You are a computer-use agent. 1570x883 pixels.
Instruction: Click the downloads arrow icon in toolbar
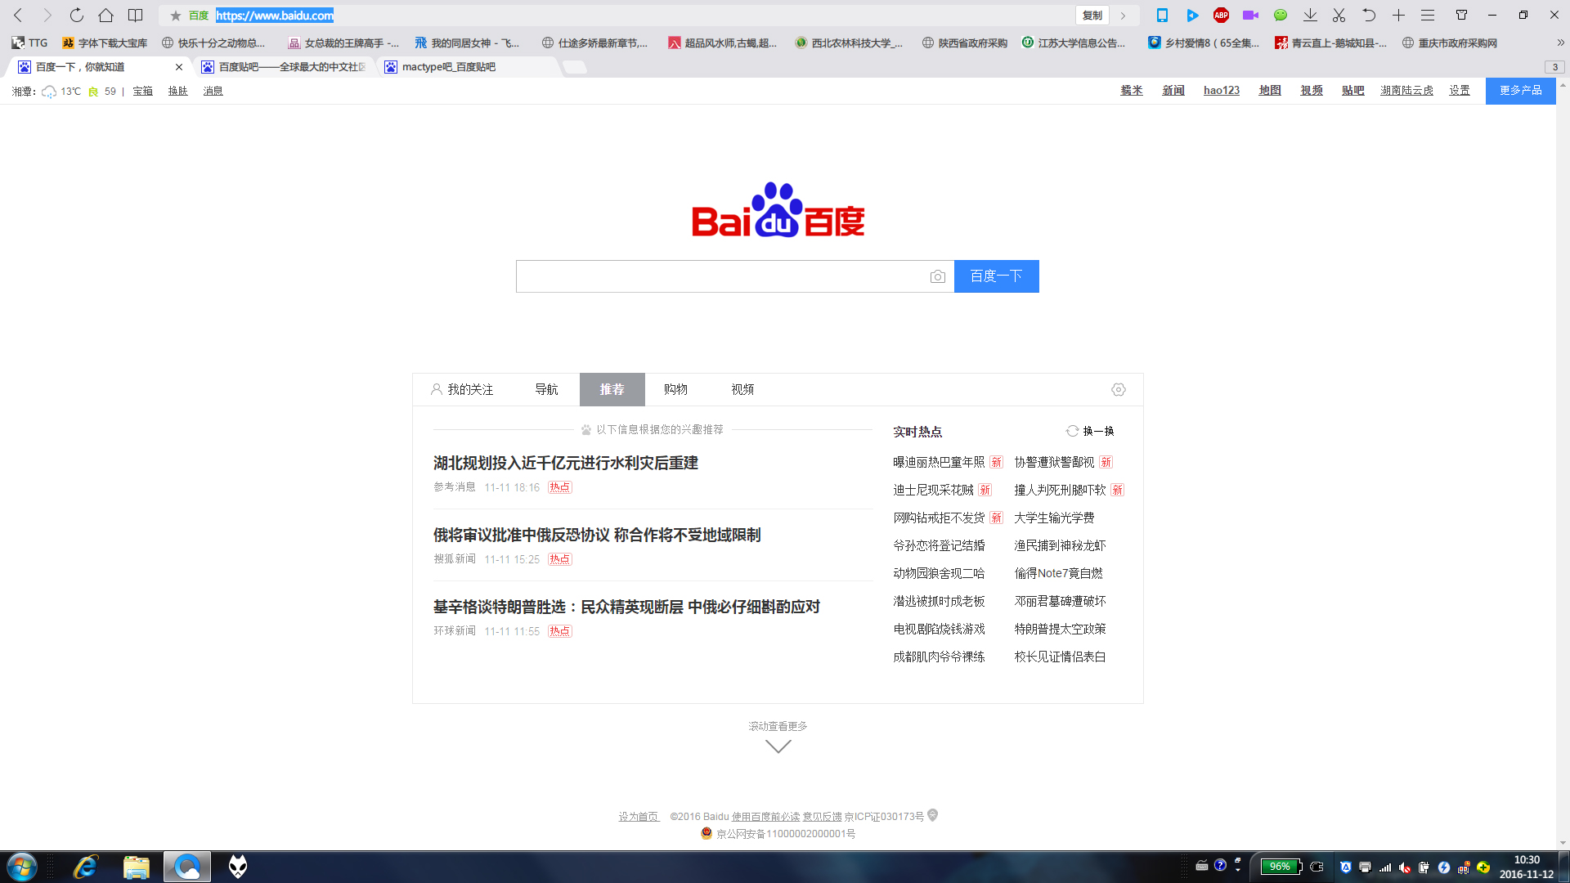coord(1310,16)
